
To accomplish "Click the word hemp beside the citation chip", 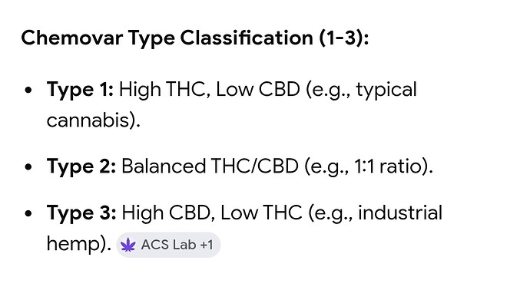I will click(74, 244).
